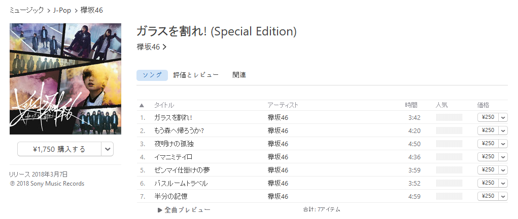This screenshot has height=219, width=518.
Task: Buy the album for ¥1,750
Action: [59, 149]
